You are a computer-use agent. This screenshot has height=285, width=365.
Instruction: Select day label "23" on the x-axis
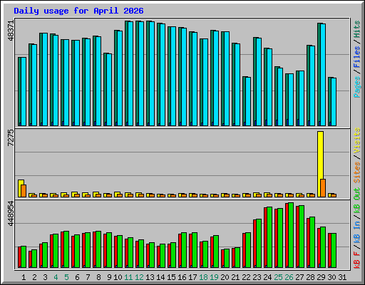[257, 277]
